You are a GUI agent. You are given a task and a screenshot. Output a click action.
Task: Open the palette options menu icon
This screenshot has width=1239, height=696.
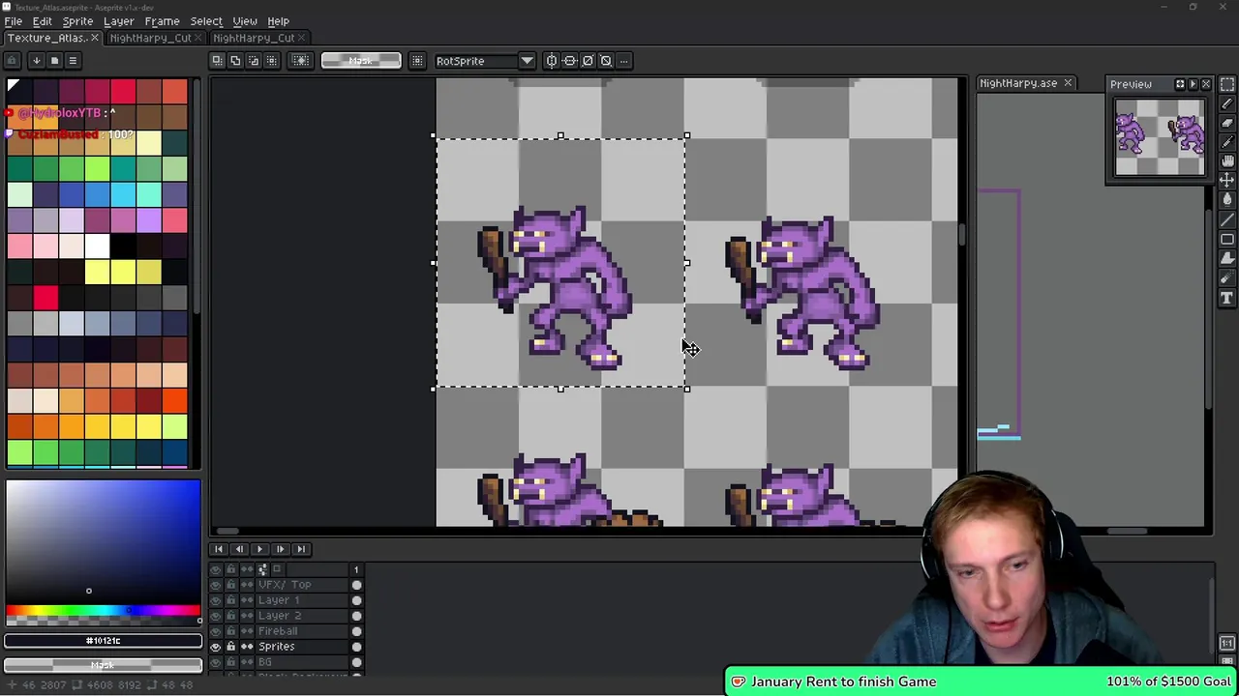[72, 61]
